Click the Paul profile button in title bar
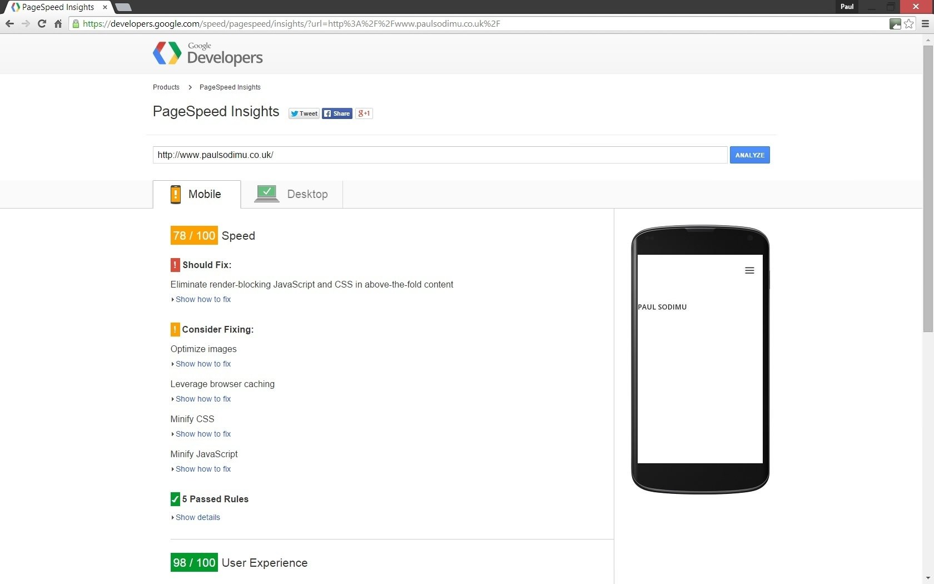 [847, 7]
